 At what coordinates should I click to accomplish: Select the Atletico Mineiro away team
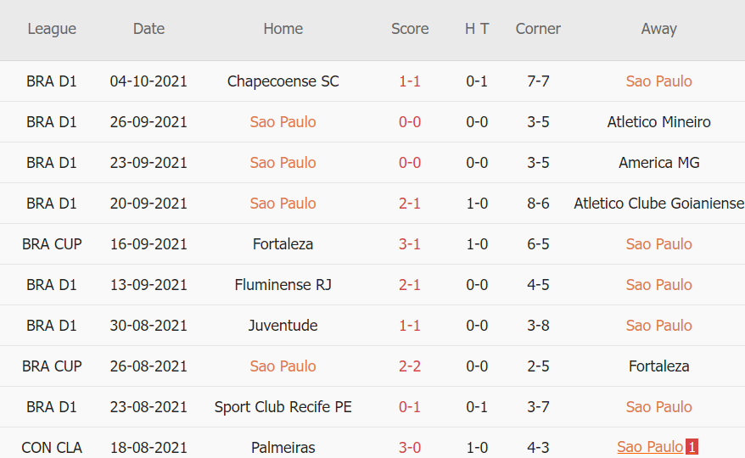click(x=658, y=122)
